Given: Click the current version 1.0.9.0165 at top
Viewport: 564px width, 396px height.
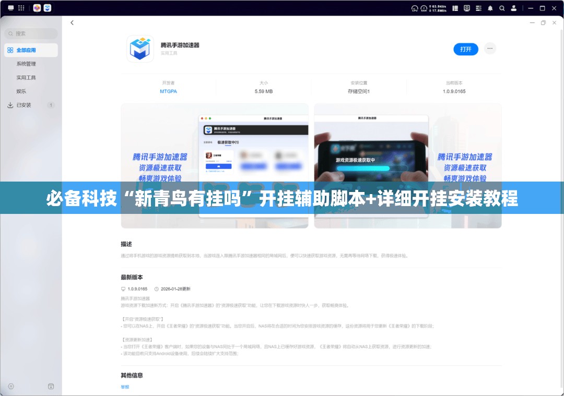Looking at the screenshot, I should (x=454, y=91).
